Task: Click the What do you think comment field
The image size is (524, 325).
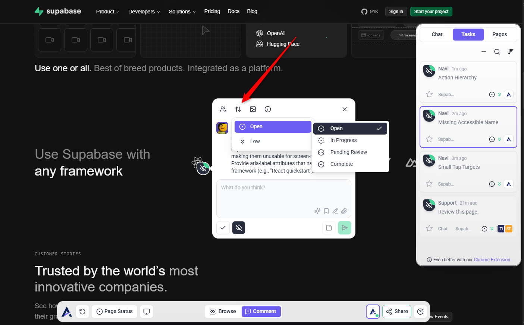Action: click(283, 193)
